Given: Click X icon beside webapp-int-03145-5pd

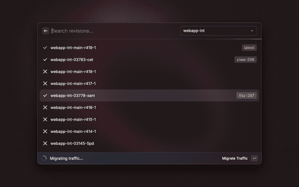Looking at the screenshot, I should [x=45, y=144].
